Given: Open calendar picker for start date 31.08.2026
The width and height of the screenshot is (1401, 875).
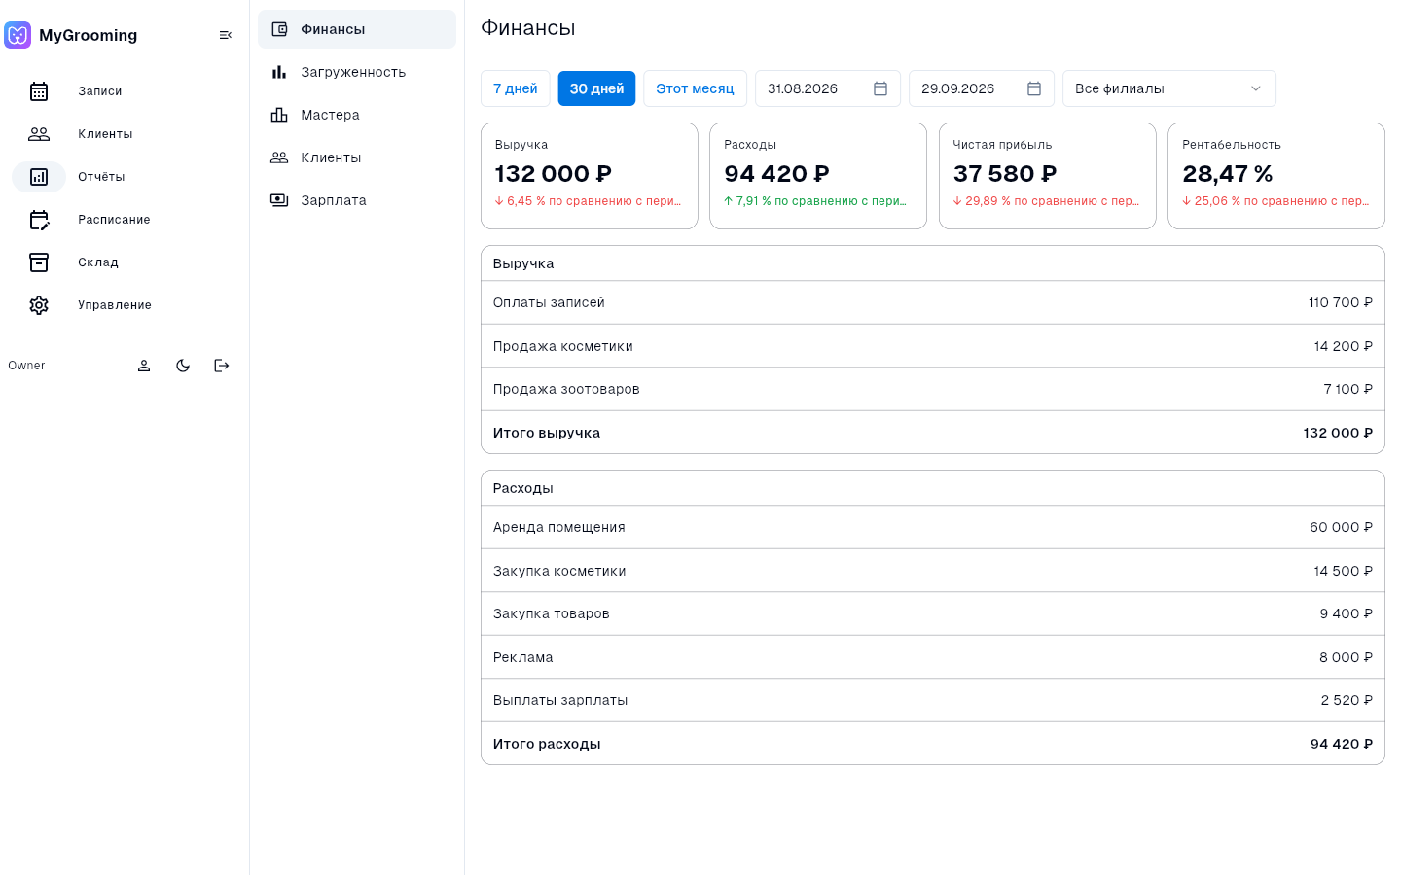Looking at the screenshot, I should pos(880,88).
